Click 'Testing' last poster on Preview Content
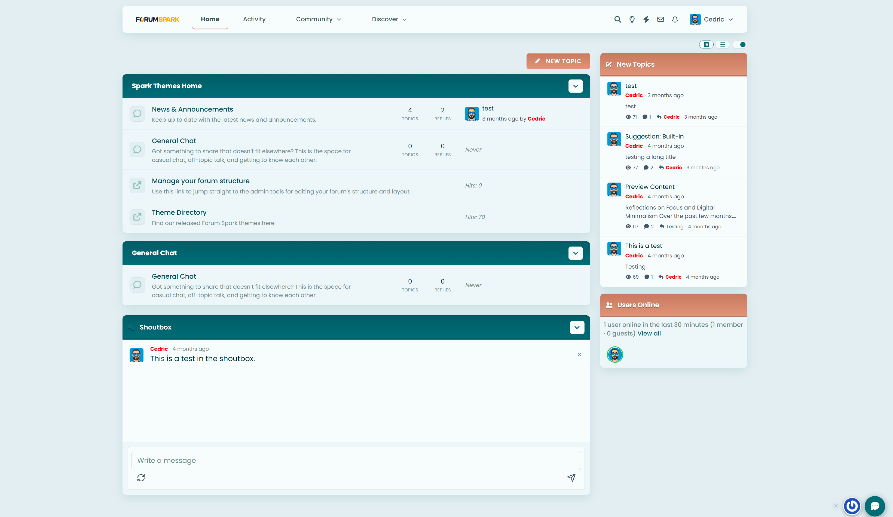Screen dimensions: 893x517 pyautogui.click(x=675, y=227)
